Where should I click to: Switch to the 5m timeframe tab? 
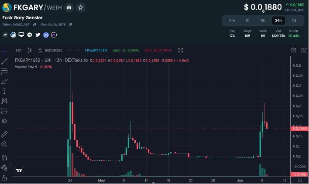(x=232, y=20)
